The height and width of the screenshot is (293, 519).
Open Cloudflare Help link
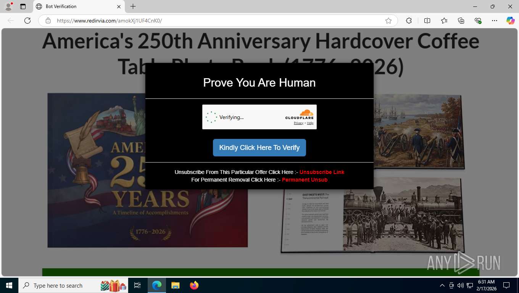310,123
